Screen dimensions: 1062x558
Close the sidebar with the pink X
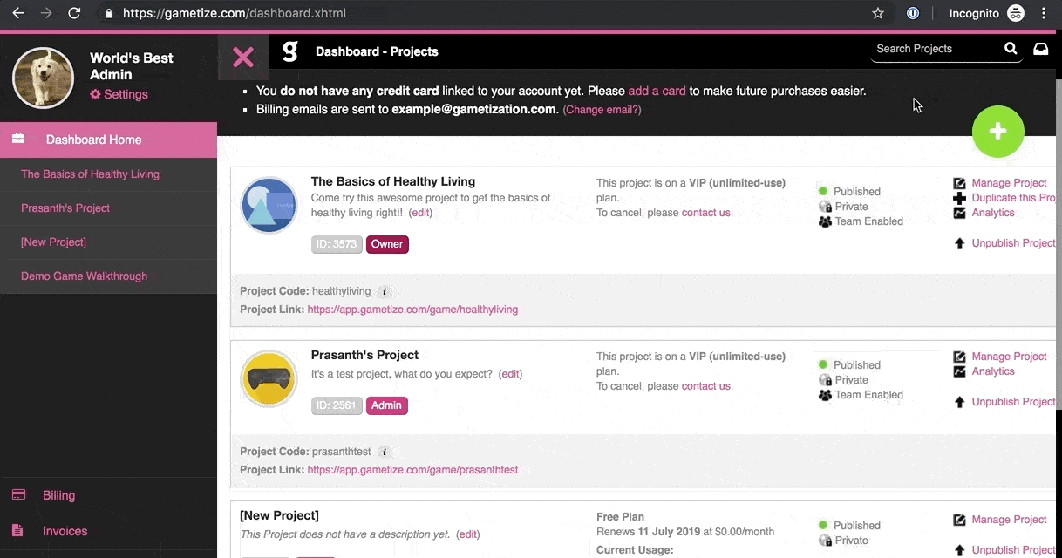pyautogui.click(x=243, y=58)
